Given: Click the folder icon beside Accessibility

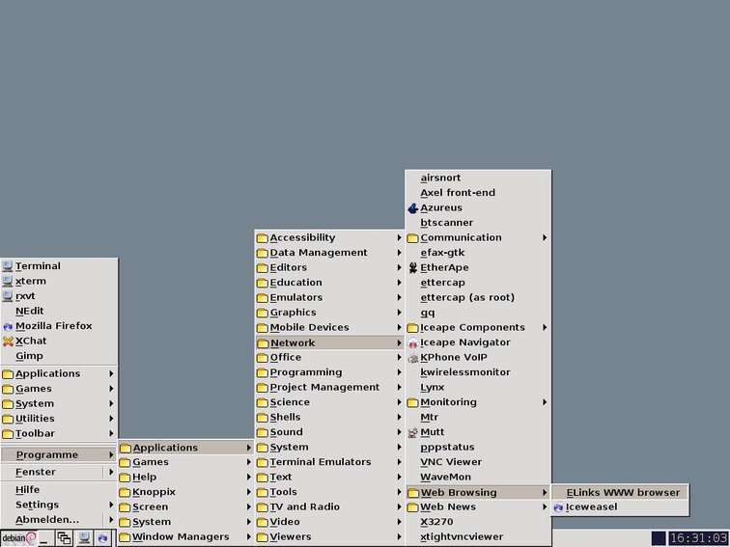Looking at the screenshot, I should point(262,238).
